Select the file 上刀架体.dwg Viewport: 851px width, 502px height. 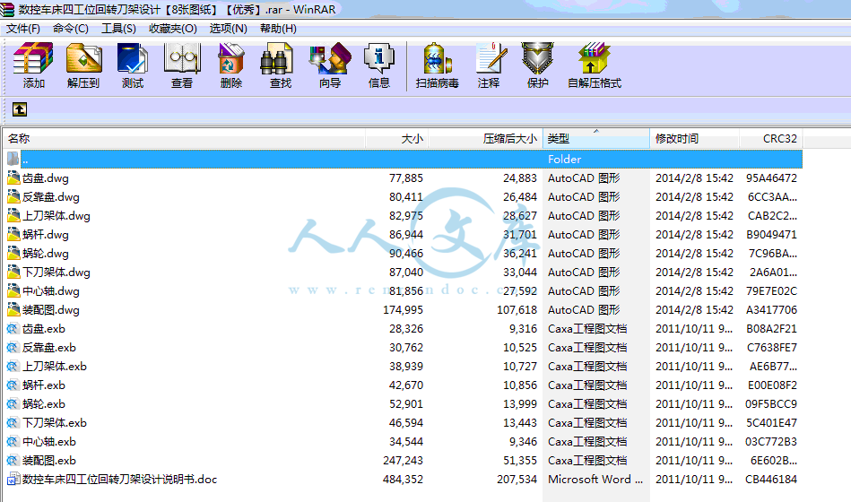coord(56,216)
